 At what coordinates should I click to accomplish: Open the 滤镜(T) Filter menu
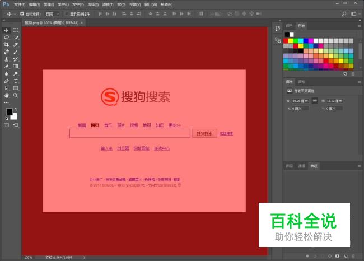click(x=108, y=4)
